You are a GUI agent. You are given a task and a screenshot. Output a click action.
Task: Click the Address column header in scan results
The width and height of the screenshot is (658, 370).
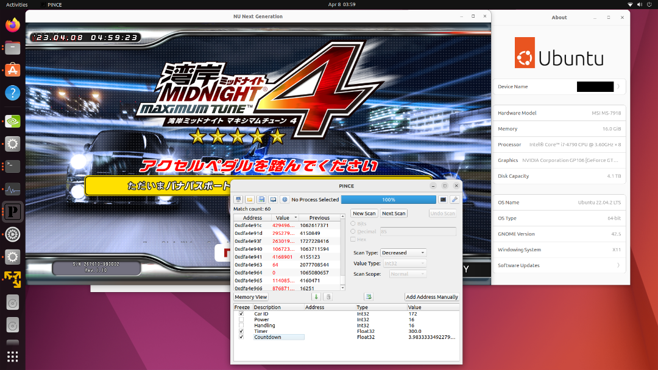[x=252, y=218]
